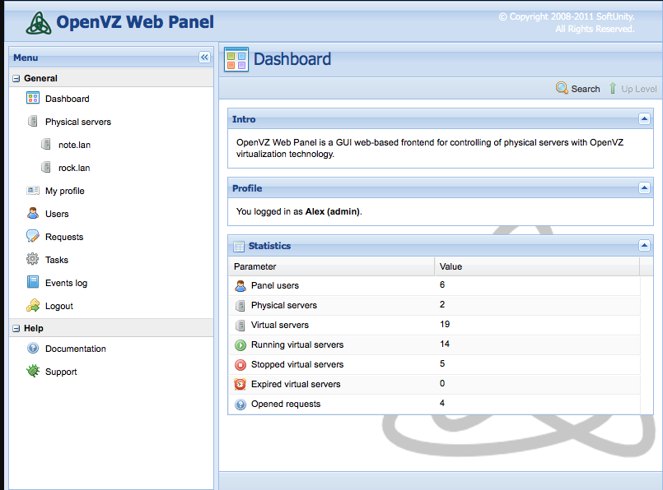This screenshot has height=490, width=663.
Task: Click the Stopped virtual servers label
Action: tap(297, 365)
